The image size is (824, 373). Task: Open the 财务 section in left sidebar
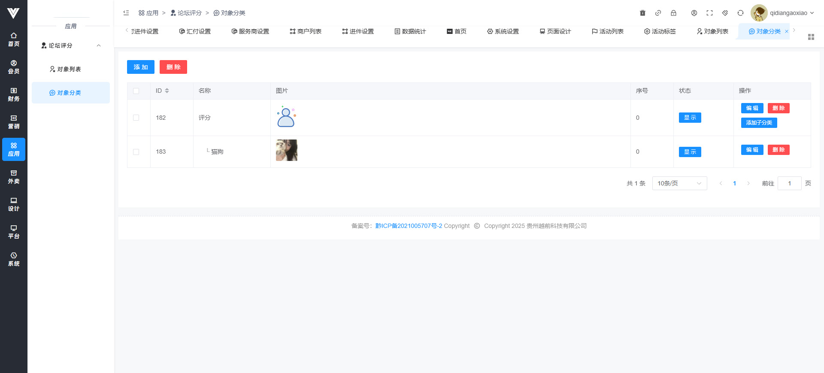(x=14, y=94)
